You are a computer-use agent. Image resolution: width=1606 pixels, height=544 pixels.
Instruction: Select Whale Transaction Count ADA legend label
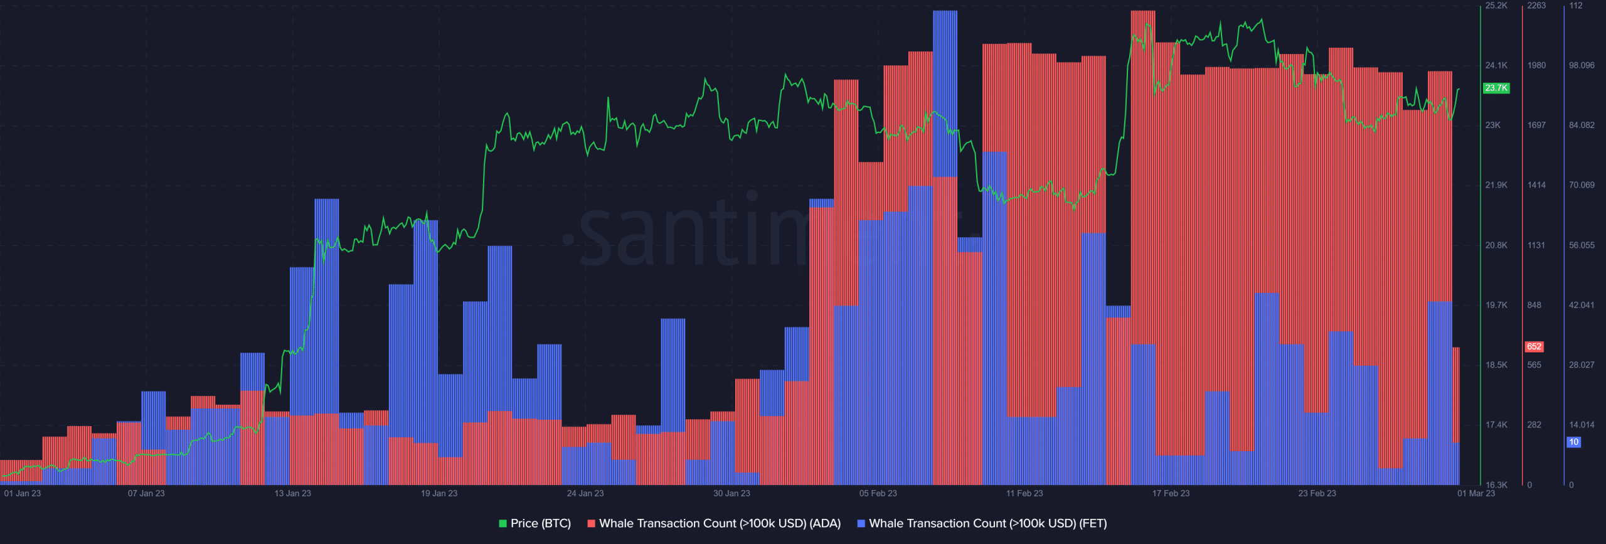click(x=720, y=523)
